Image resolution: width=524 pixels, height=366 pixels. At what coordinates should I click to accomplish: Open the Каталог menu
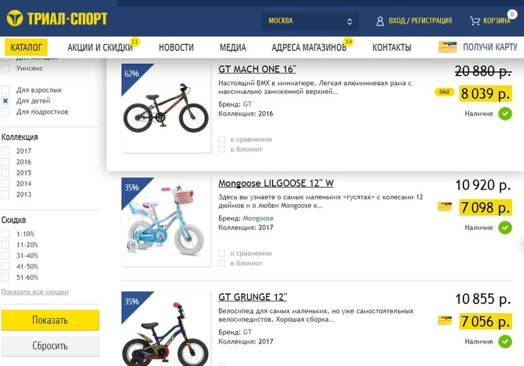pyautogui.click(x=26, y=47)
